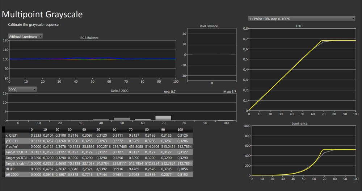
Task: Open the 11 Point 10% step dropdown
Action: 301,18
